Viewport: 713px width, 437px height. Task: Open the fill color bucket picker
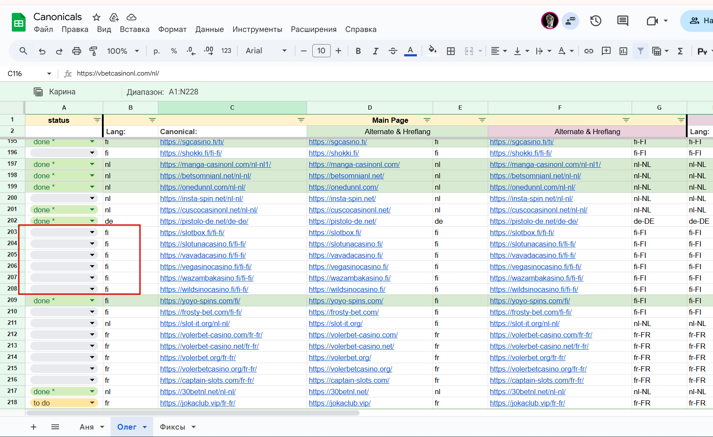point(432,50)
